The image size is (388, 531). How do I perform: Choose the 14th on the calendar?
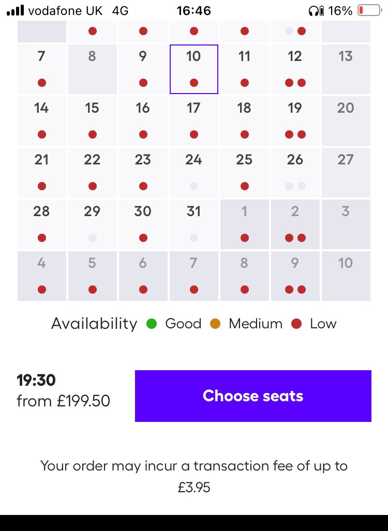tap(42, 121)
